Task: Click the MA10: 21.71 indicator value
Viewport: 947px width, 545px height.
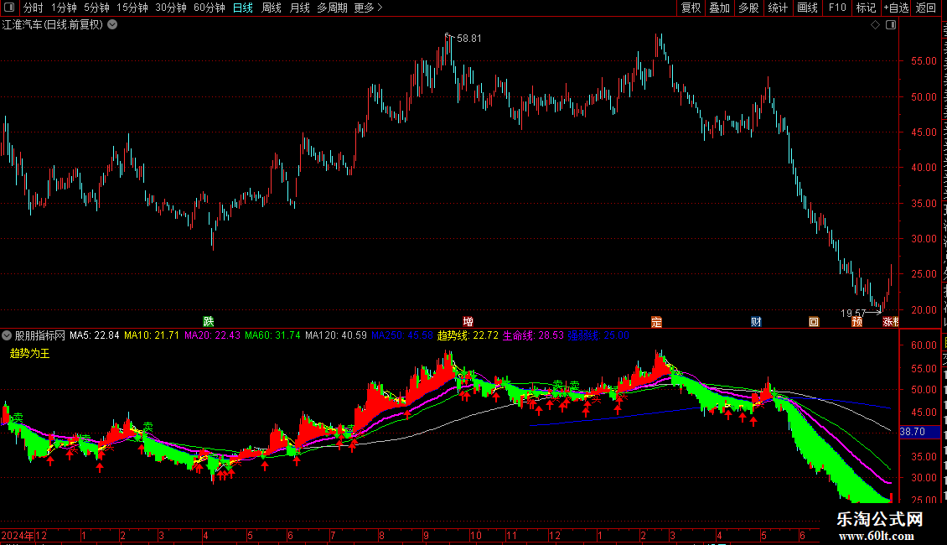Action: 152,335
